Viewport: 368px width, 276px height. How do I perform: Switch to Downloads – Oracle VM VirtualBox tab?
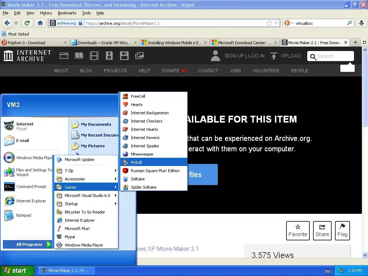coord(105,43)
